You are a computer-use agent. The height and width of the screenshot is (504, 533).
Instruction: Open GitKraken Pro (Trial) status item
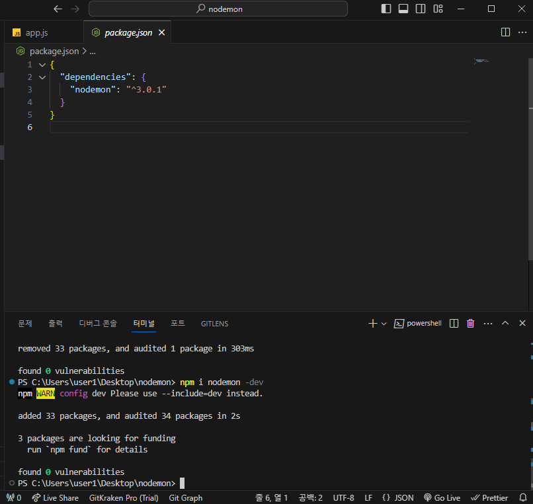[124, 498]
